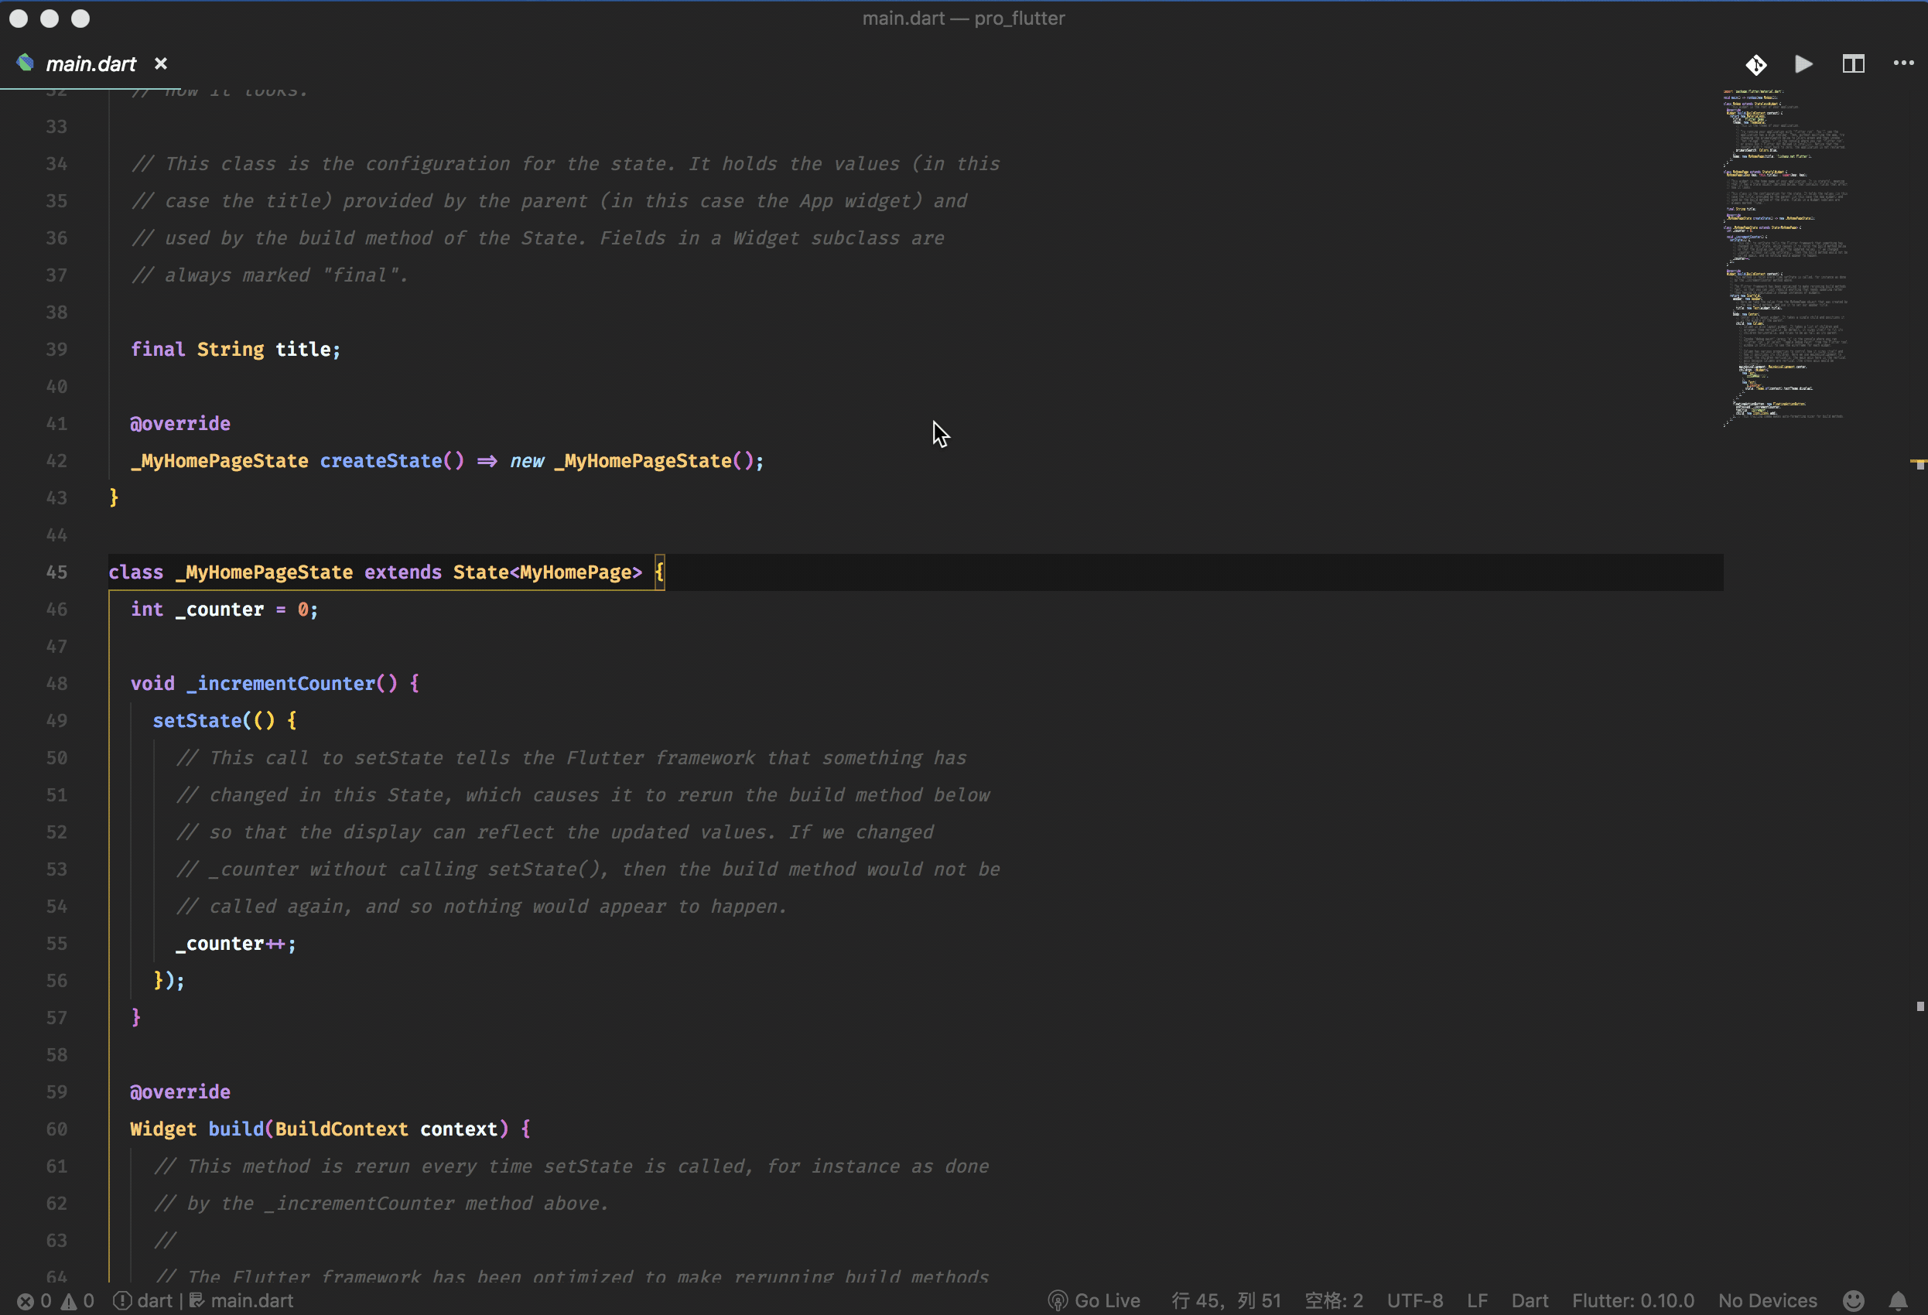Change indentation via 空格: 2 indicator
This screenshot has height=1315, width=1928.
point(1333,1300)
